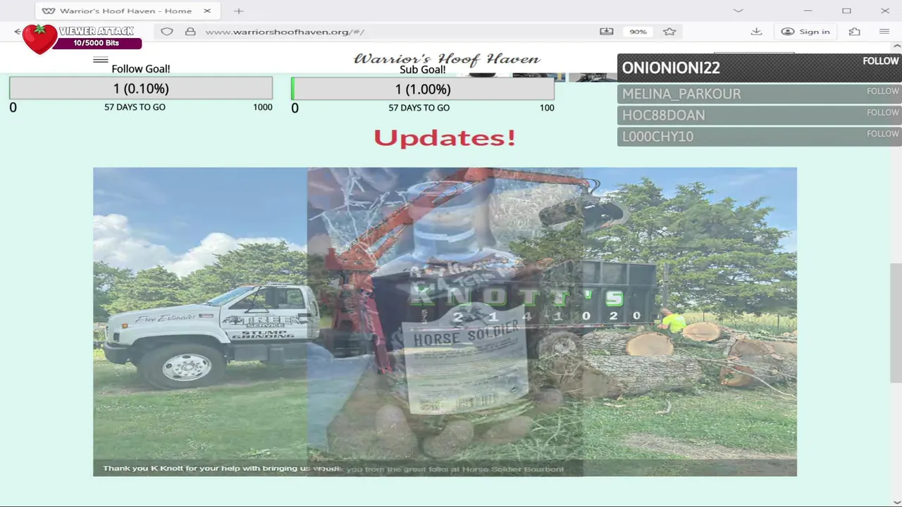
Task: Click the "Thank you K Knott" caption text
Action: (x=220, y=468)
